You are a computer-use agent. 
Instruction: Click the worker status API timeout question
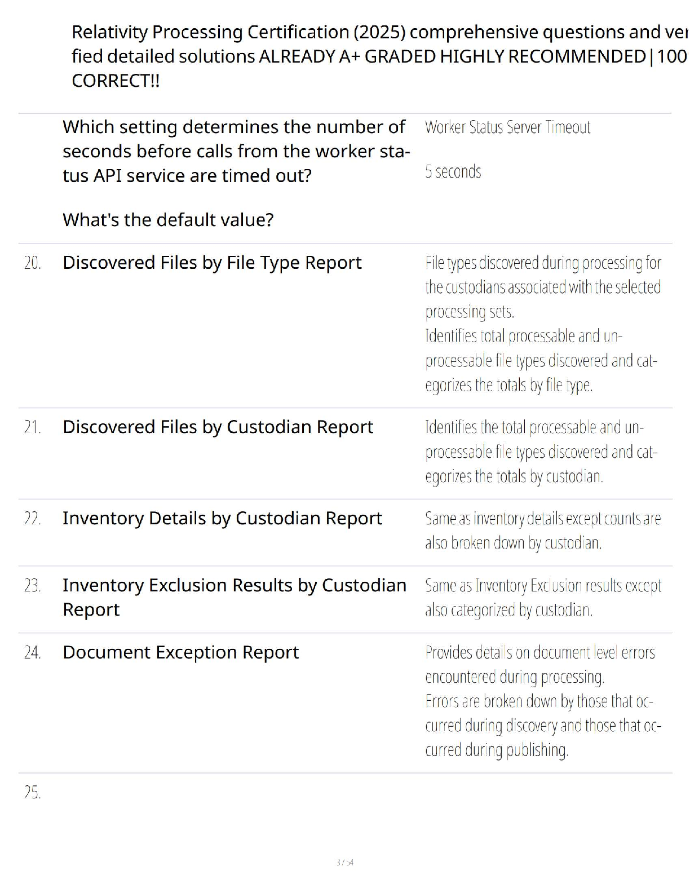click(x=236, y=151)
